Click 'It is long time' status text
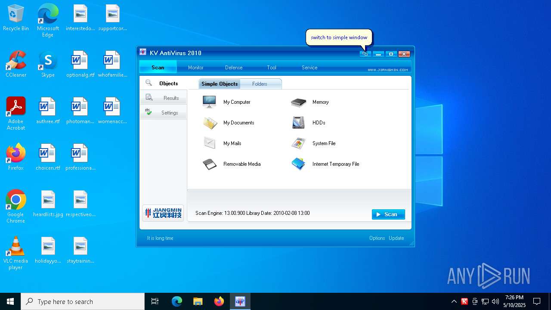 tap(160, 238)
